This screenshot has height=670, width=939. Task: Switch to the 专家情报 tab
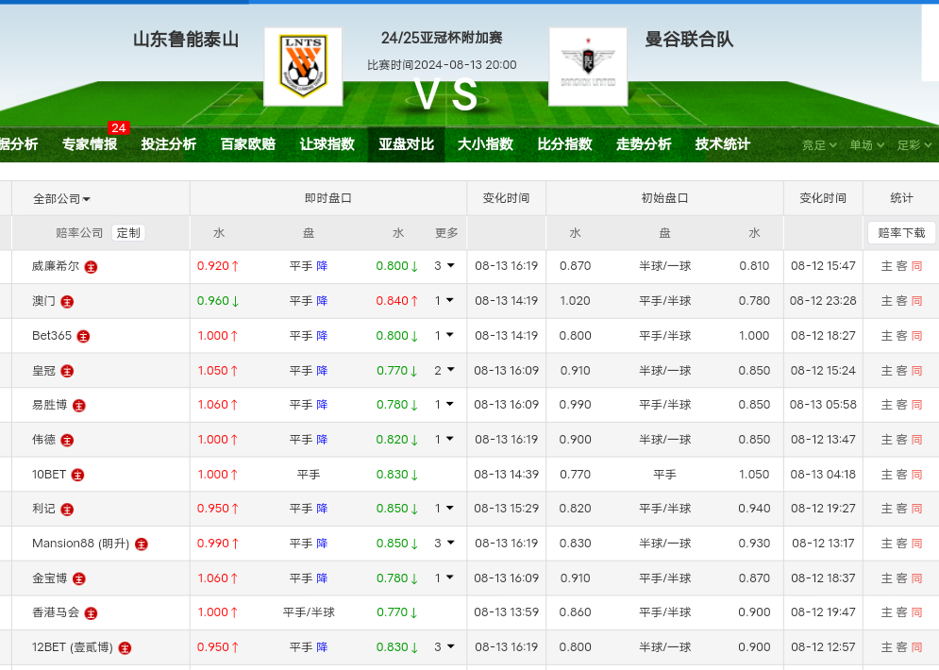coord(90,144)
